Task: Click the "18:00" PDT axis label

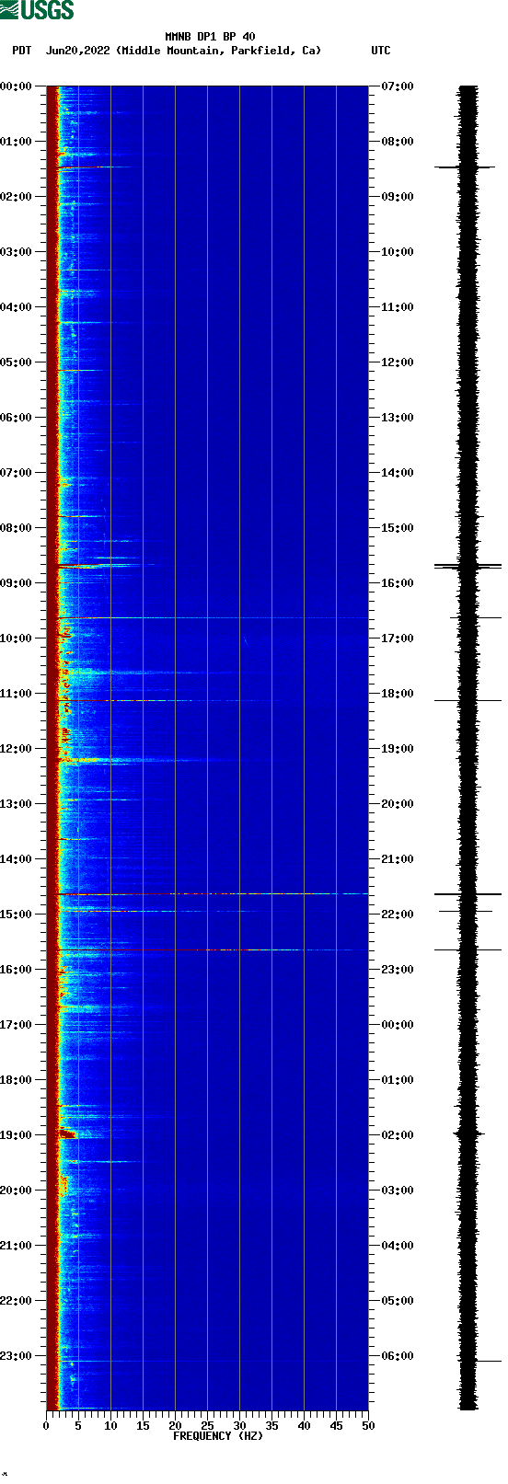Action: click(16, 1080)
